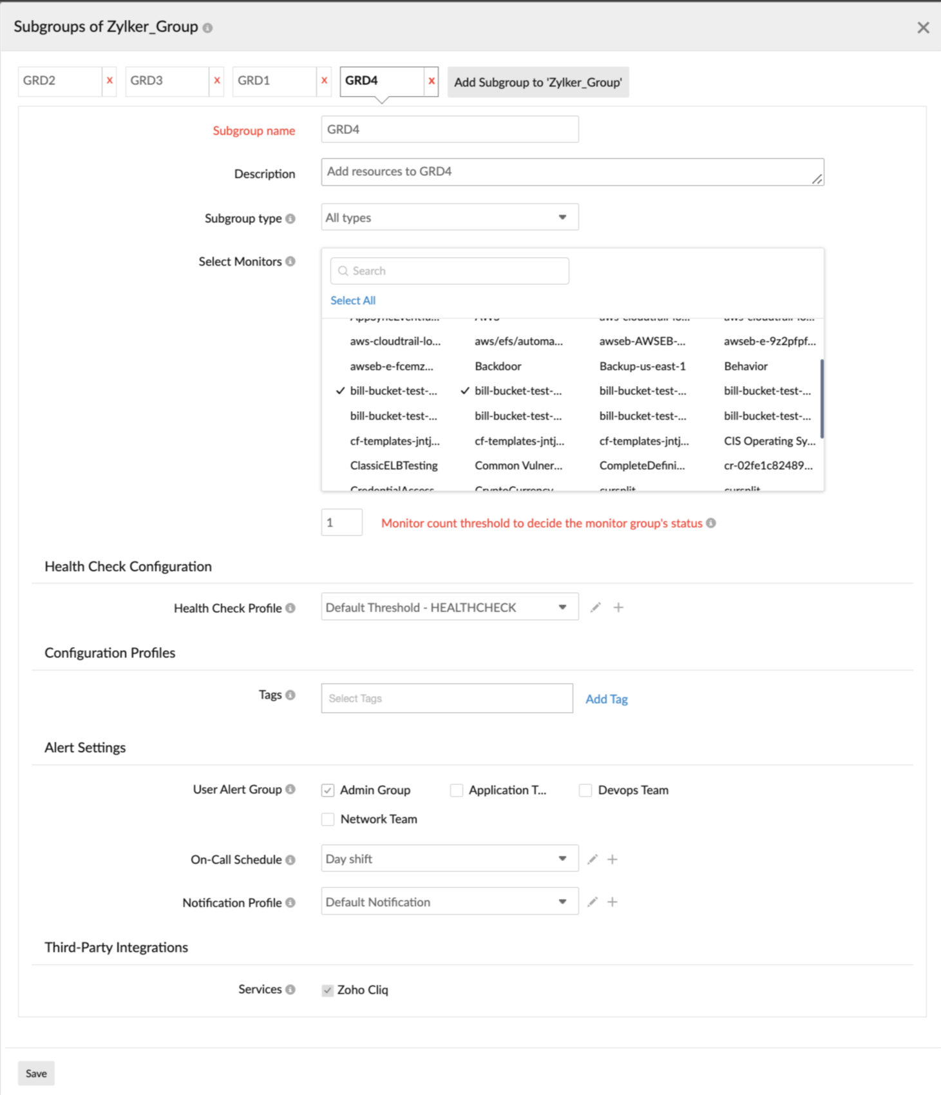Click the Select All monitors link
The height and width of the screenshot is (1095, 941).
[353, 300]
